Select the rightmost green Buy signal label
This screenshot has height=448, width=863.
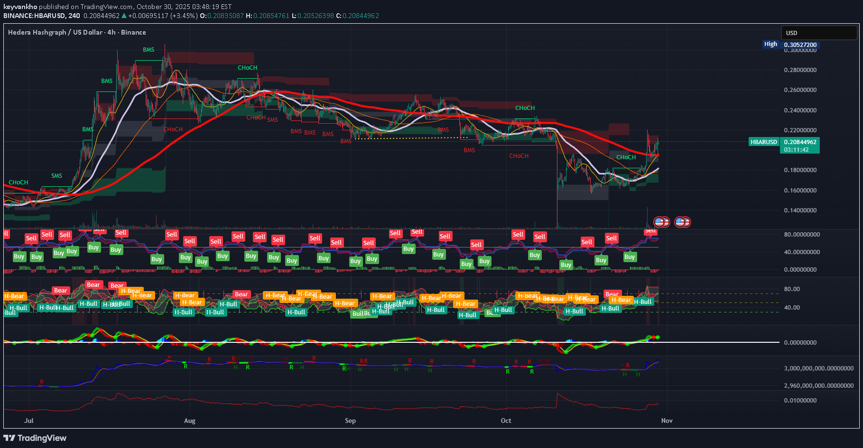(x=629, y=257)
